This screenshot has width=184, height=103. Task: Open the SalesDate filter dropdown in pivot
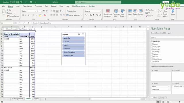(x=28, y=37)
